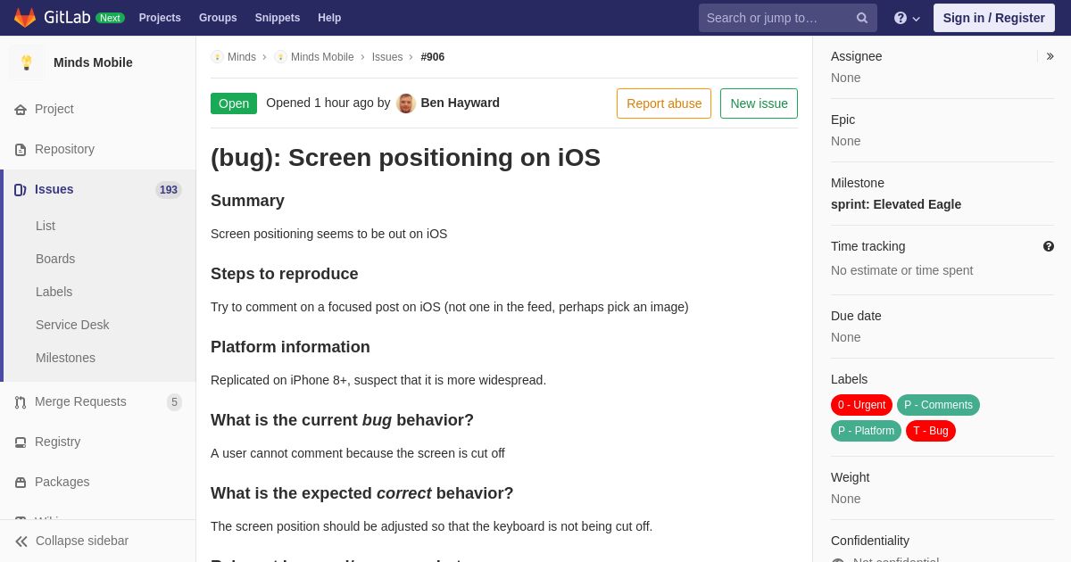1071x562 pixels.
Task: Click the Time tracking help icon
Action: pos(1049,246)
